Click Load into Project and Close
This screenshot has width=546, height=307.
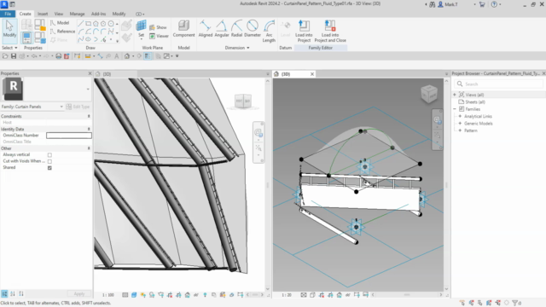(x=330, y=32)
